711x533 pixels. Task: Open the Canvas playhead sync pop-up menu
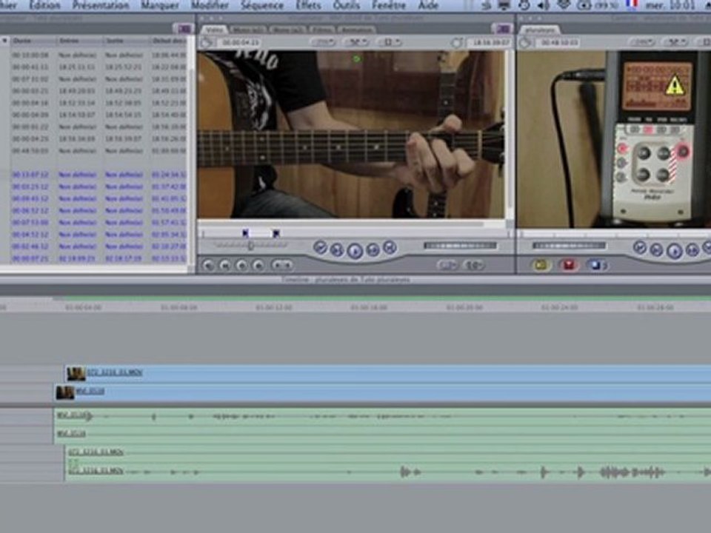pyautogui.click(x=675, y=42)
